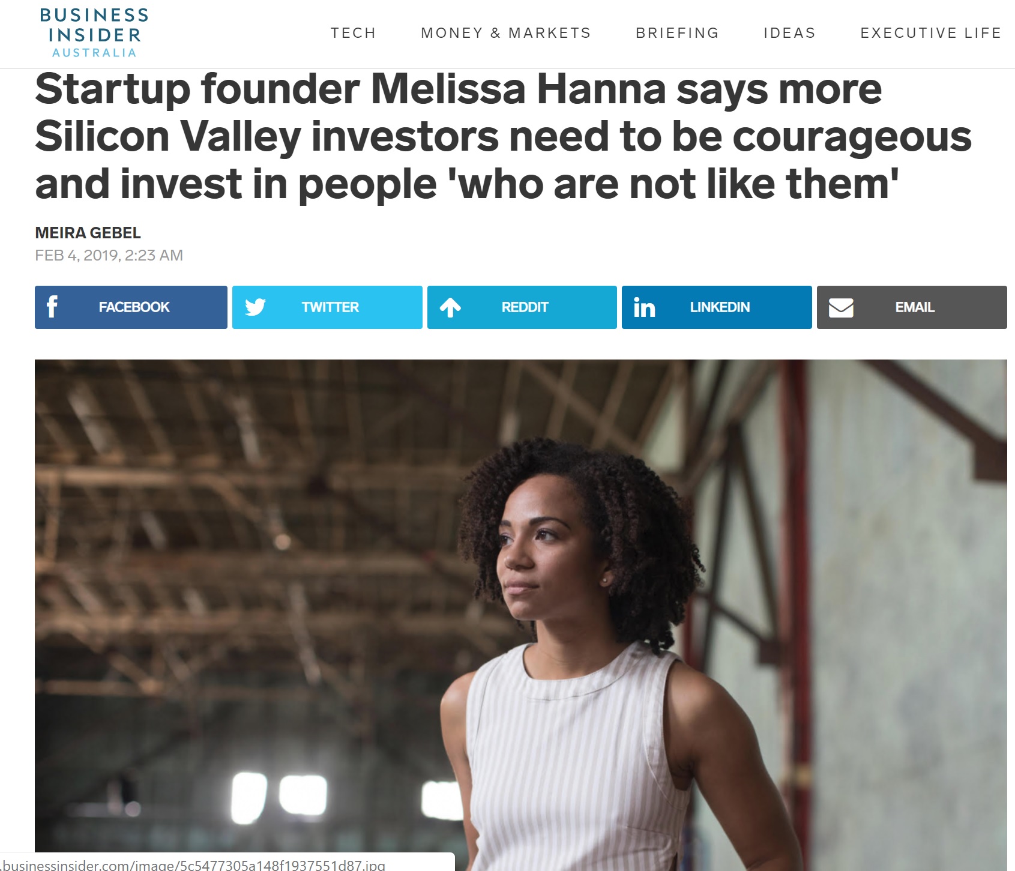Click the email envelope icon
1015x871 pixels.
click(x=841, y=307)
